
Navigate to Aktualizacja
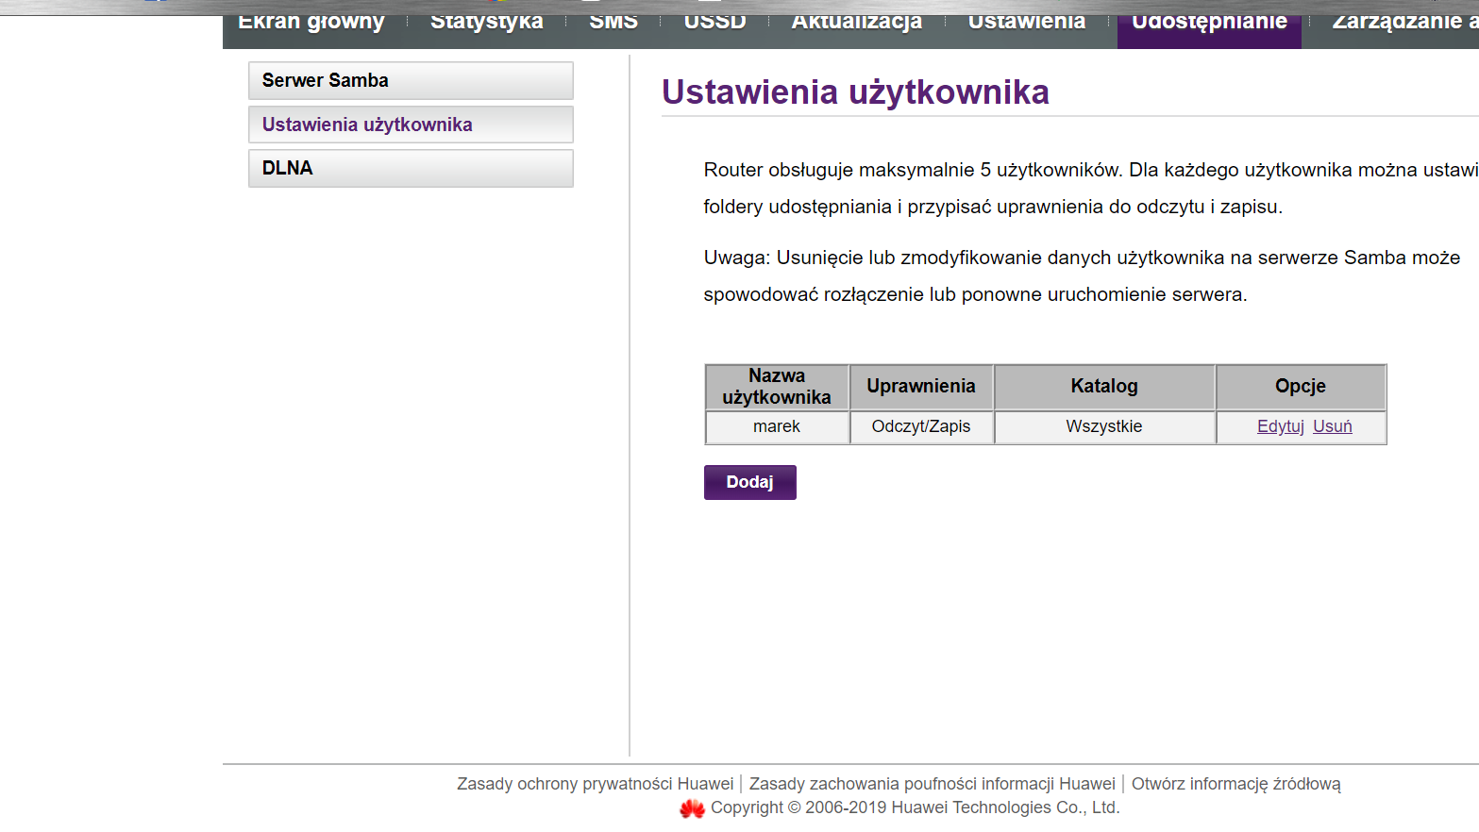(x=856, y=21)
